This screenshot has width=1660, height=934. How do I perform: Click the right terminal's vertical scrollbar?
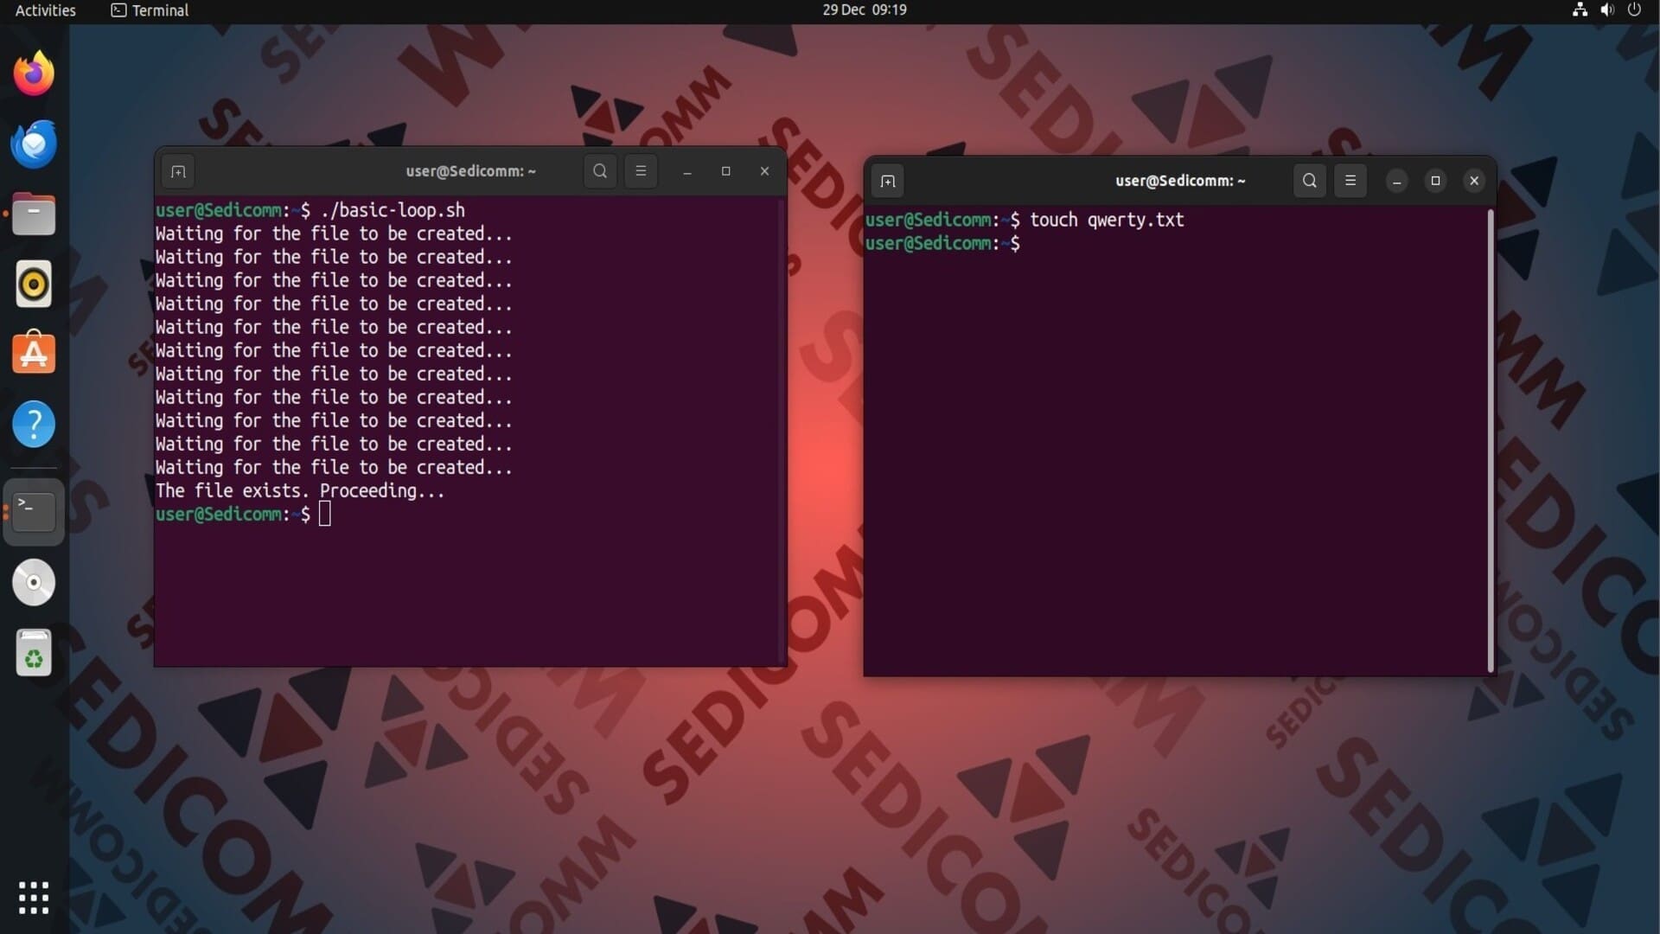1490,439
